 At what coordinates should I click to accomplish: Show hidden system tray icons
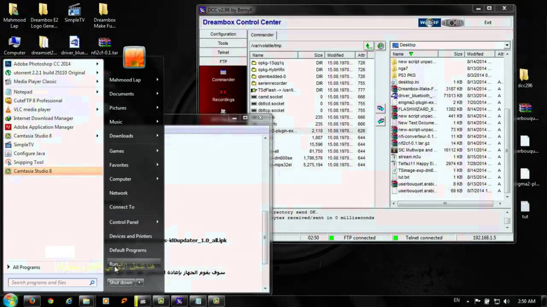[468, 301]
